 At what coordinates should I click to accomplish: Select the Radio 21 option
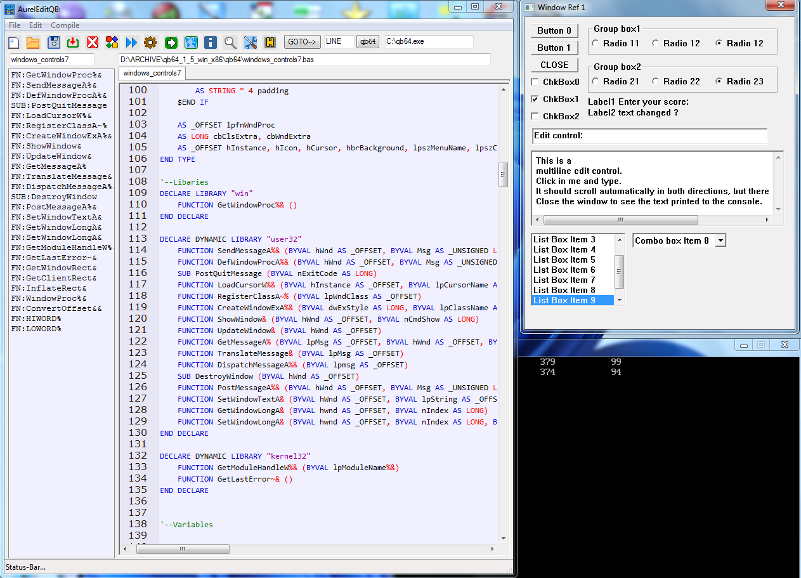point(596,81)
